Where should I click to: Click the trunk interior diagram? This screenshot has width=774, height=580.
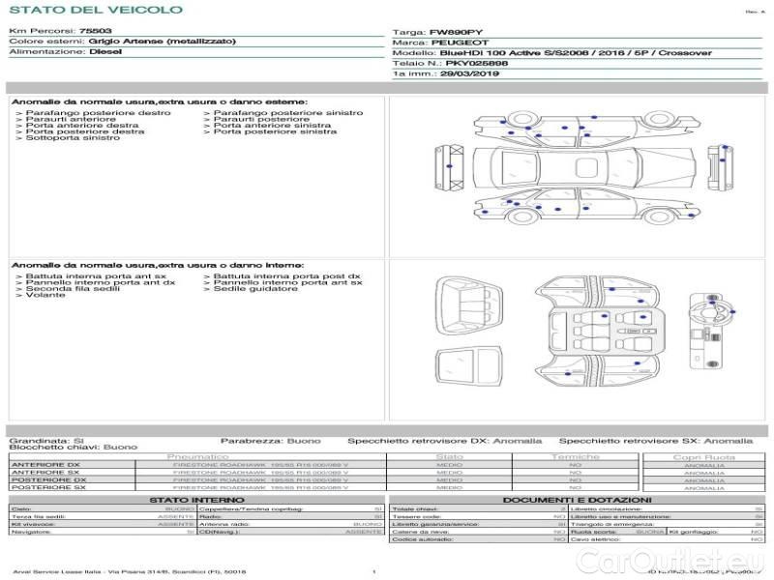click(469, 305)
